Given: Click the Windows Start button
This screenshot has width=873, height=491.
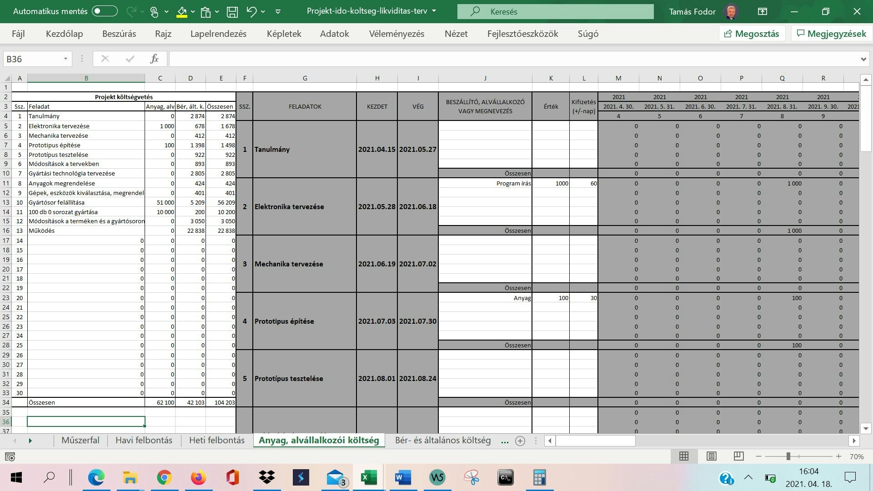Looking at the screenshot, I should click(x=16, y=477).
